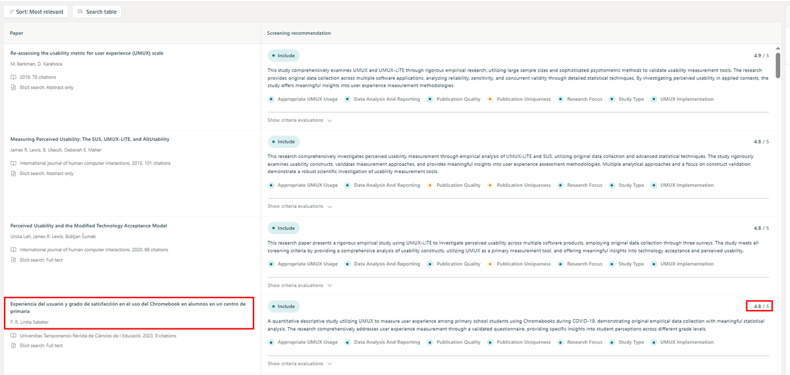This screenshot has width=790, height=375.
Task: Click the Study Type criterion in the Technology Acceptance Model row
Action: pos(627,264)
